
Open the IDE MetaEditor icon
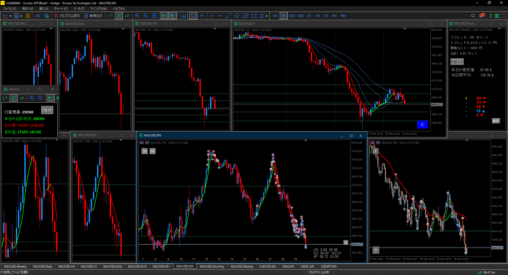(38, 16)
